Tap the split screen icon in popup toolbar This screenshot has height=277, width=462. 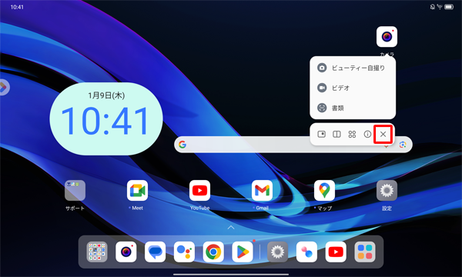[336, 134]
